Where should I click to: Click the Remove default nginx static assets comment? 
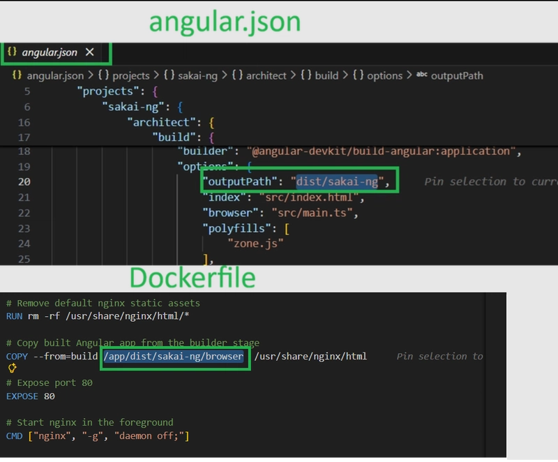tap(103, 304)
